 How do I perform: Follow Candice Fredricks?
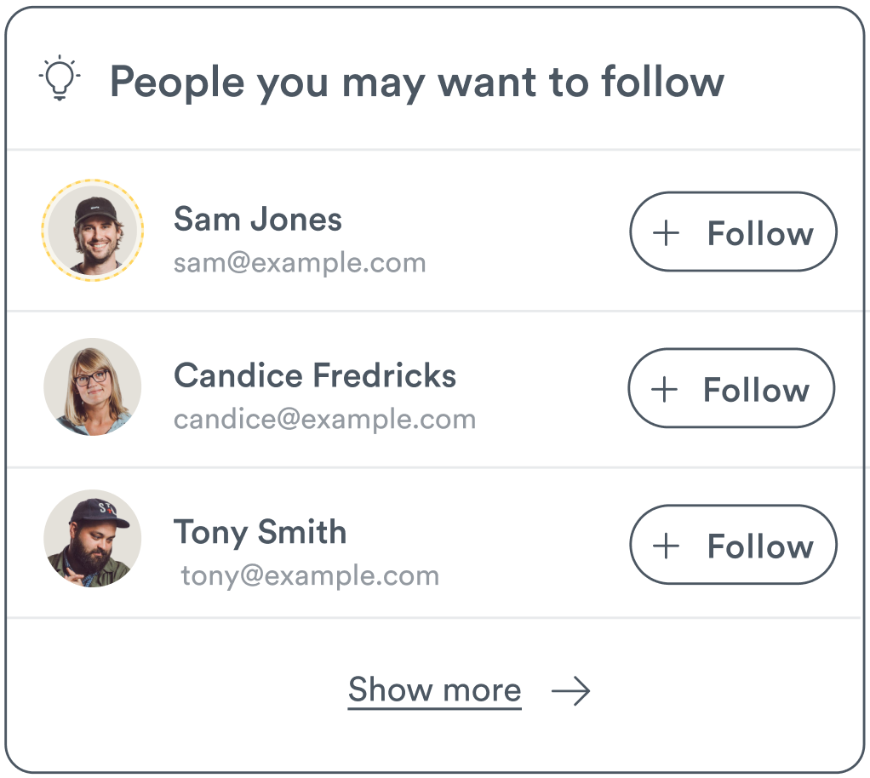(x=731, y=389)
